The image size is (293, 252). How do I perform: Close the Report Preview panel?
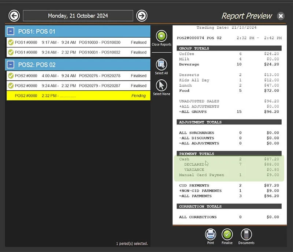pyautogui.click(x=281, y=16)
